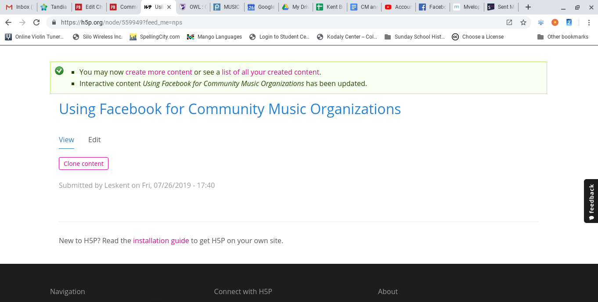Screen dimensions: 598x302
Task: Click the blue gear extension icon
Action: point(541,22)
